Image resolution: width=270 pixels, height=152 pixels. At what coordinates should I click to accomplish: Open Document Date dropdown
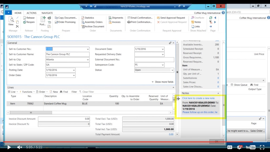click(162, 49)
